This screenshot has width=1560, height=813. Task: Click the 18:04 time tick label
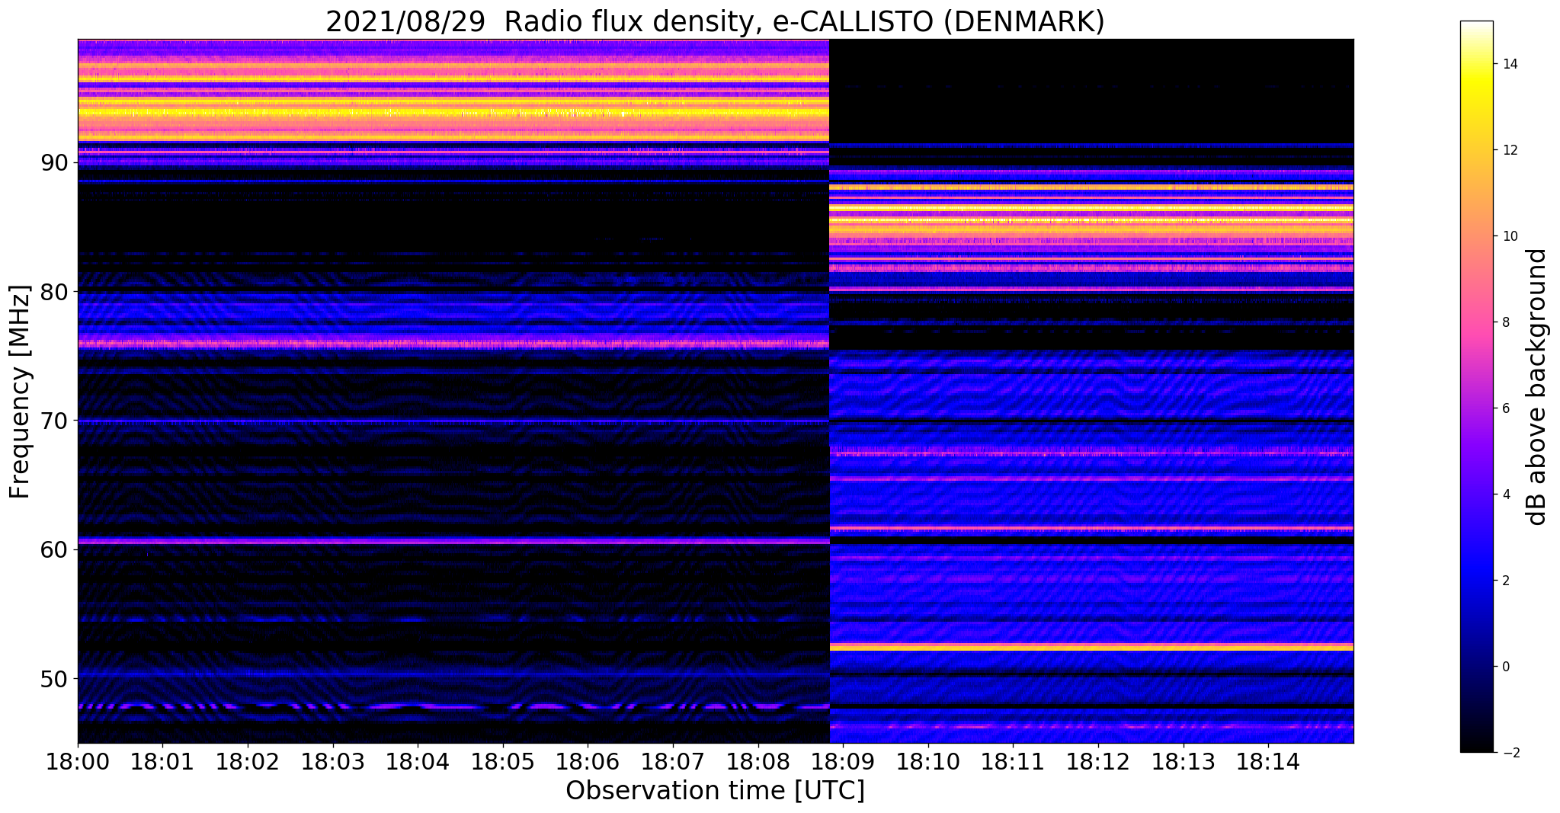pos(418,762)
